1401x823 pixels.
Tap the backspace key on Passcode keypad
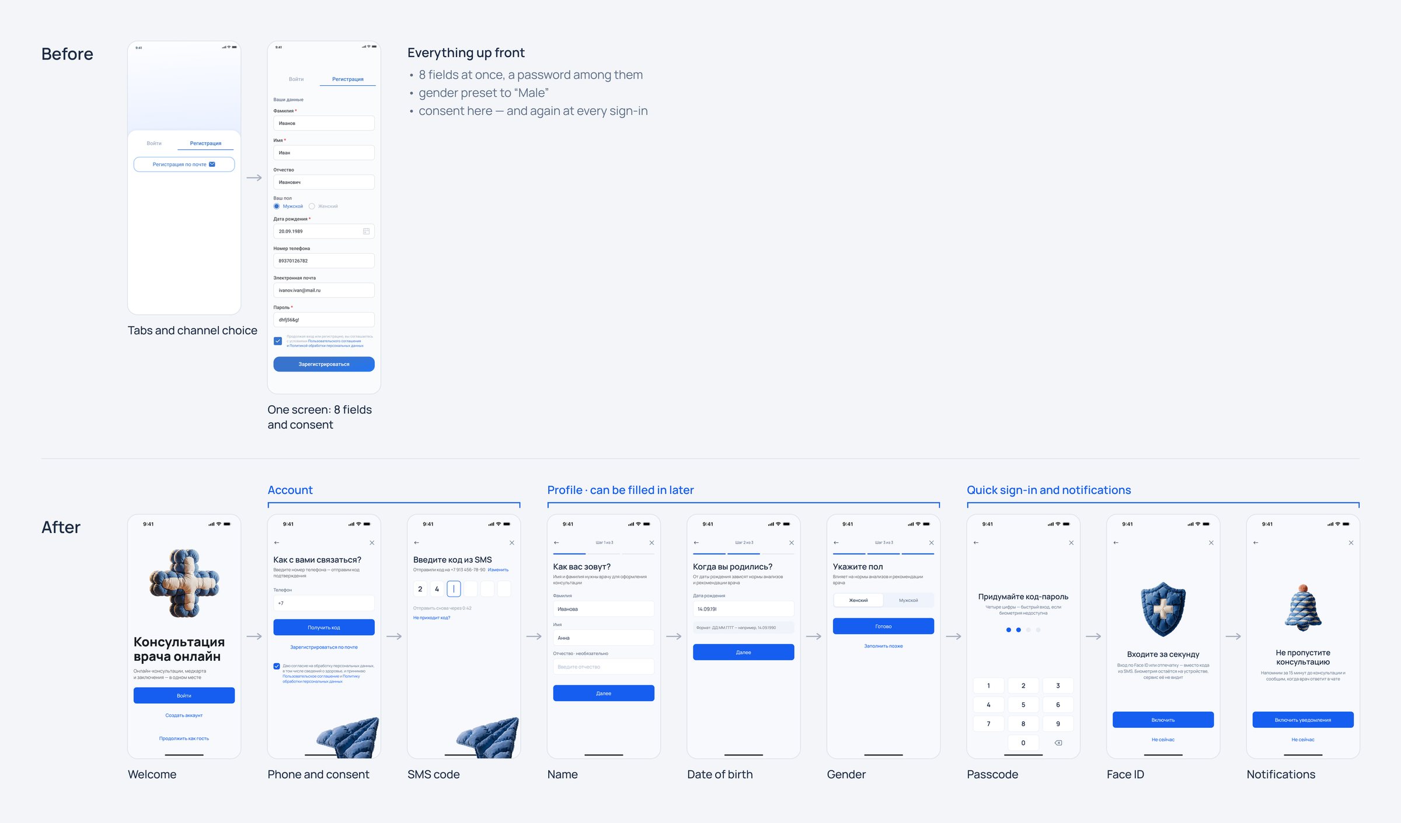pos(1058,743)
